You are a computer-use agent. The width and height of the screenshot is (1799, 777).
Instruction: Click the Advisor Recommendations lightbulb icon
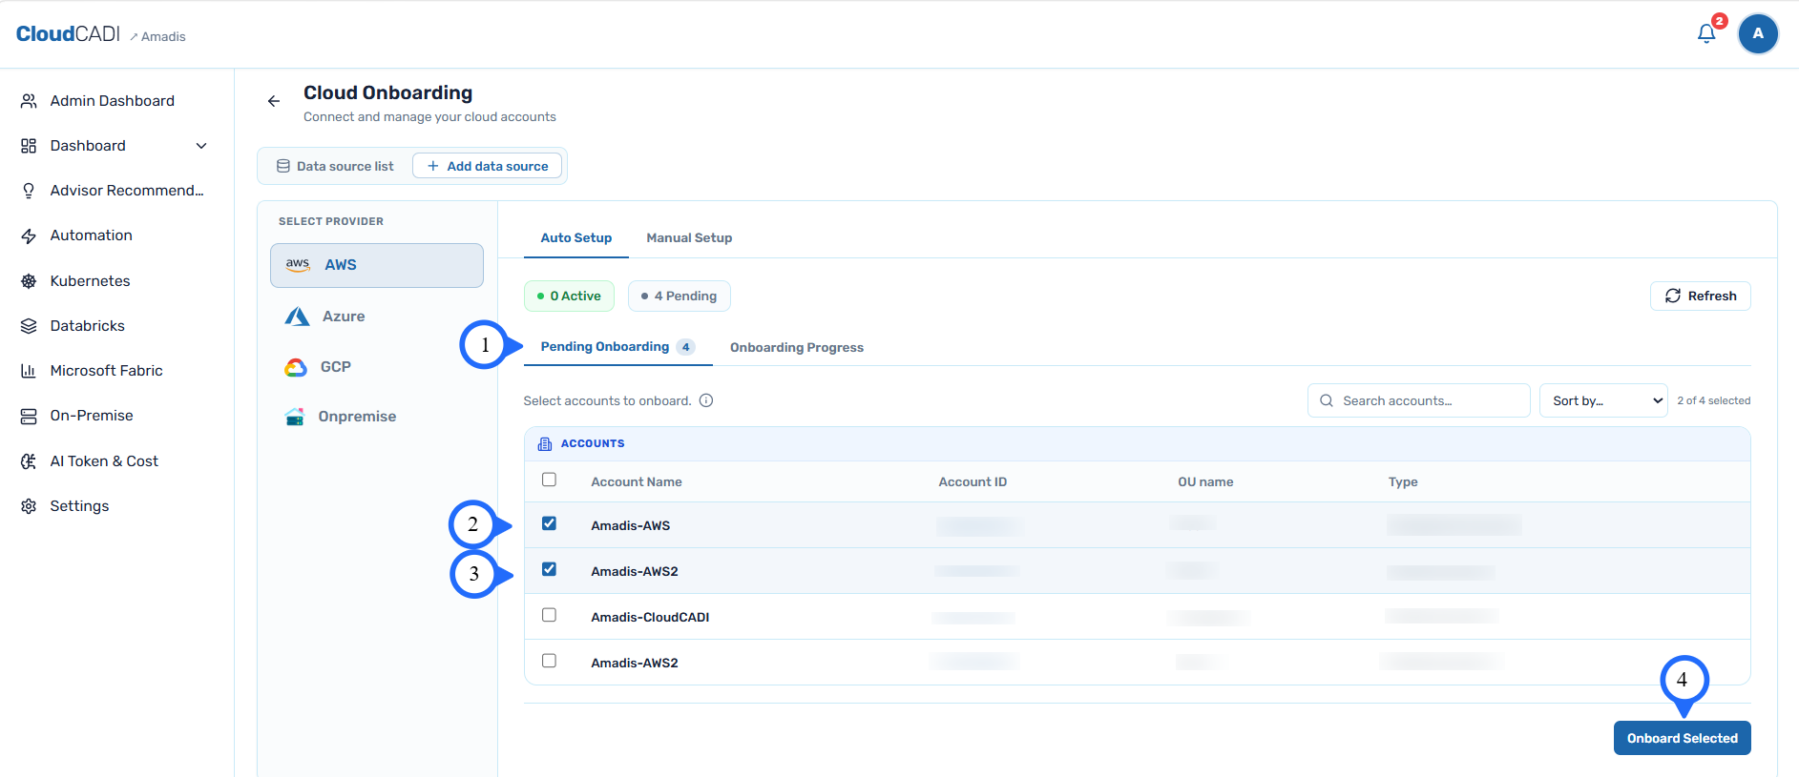(29, 191)
